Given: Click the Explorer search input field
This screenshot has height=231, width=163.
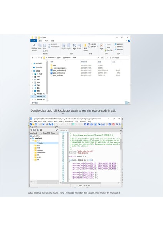Looking at the screenshot, I should pyautogui.click(x=117, y=57).
